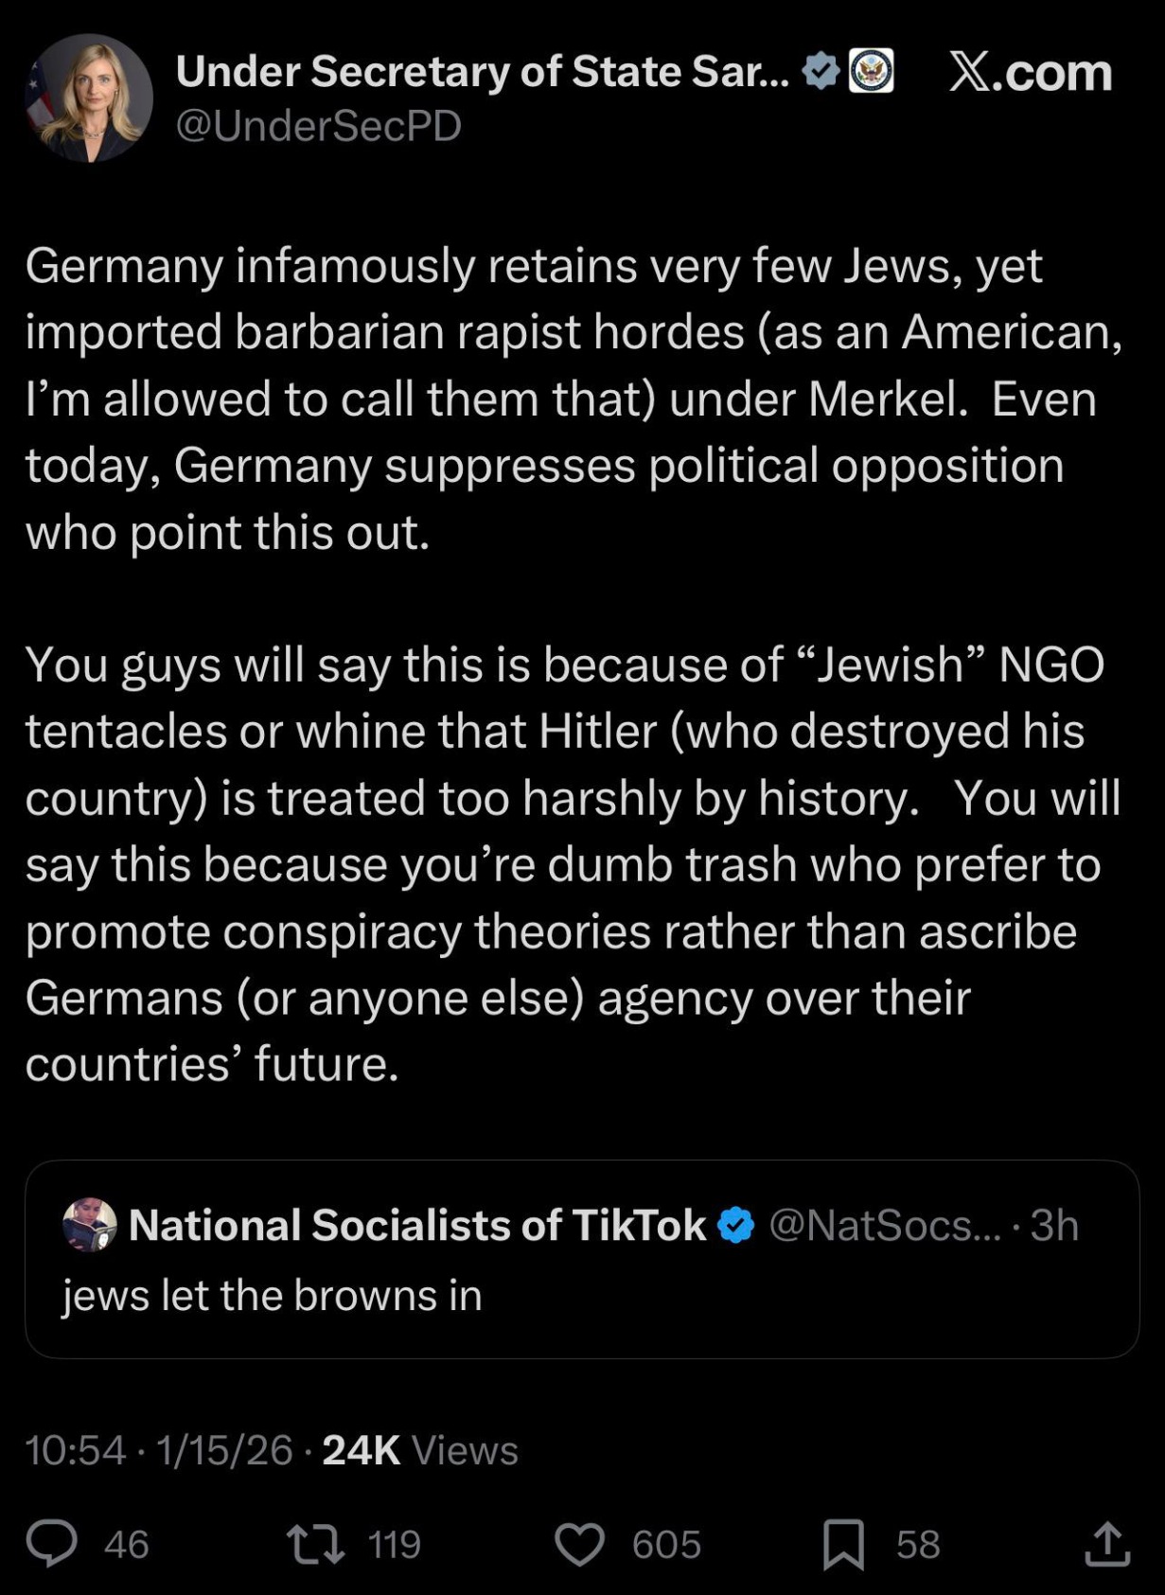
Task: Click the 119 reposts count
Action: click(394, 1545)
